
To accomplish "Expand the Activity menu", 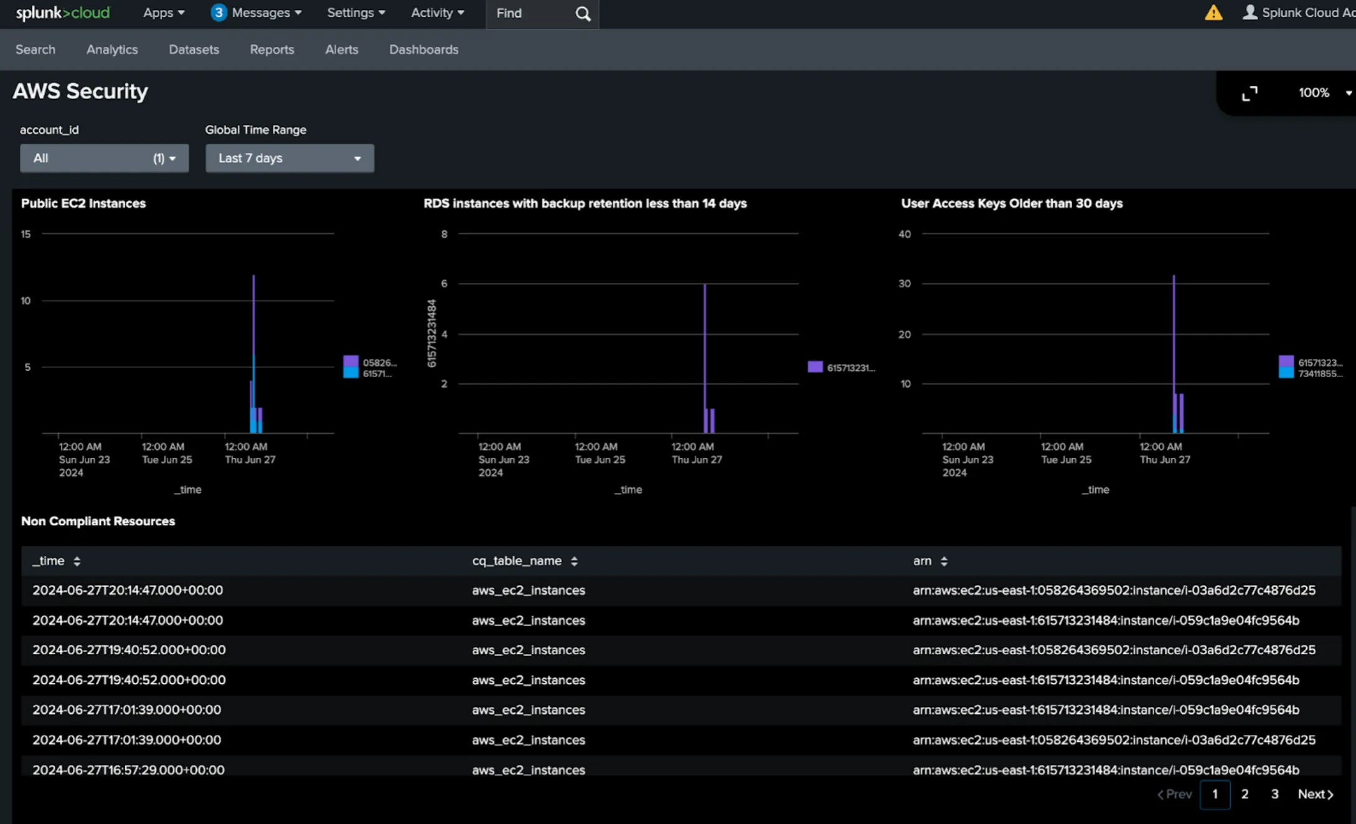I will click(437, 12).
